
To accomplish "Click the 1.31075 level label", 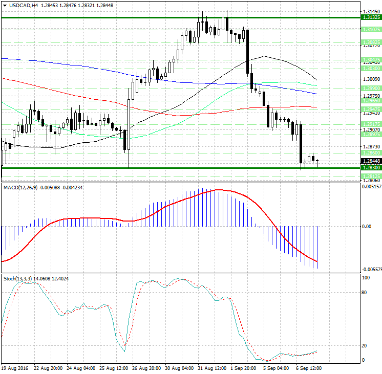I will 370,30.
